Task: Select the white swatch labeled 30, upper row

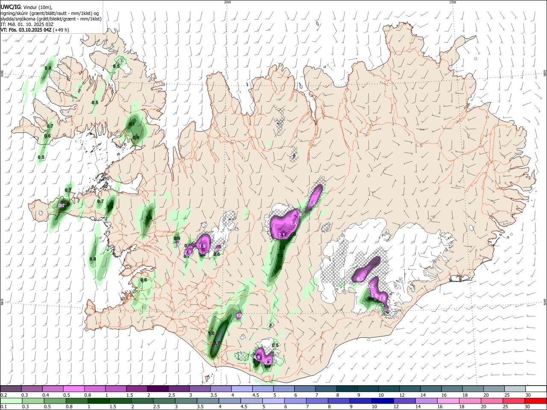Action: coord(536,389)
